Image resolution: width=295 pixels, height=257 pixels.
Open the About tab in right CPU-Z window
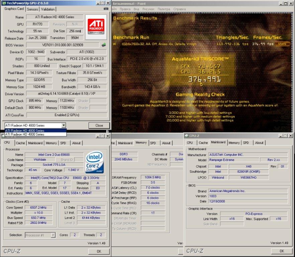[x=259, y=143]
